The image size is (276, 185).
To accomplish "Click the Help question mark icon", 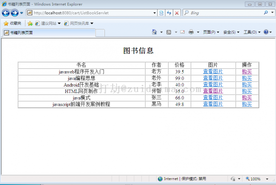I will [266, 32].
